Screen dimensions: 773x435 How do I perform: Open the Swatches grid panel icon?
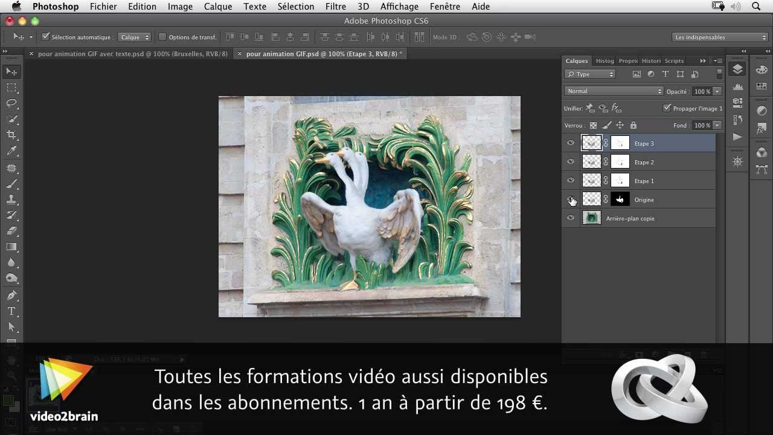coord(762,87)
